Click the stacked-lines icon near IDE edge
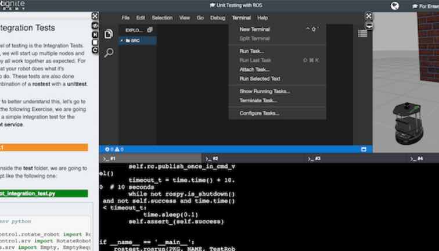The width and height of the screenshot is (439, 251). (362, 34)
